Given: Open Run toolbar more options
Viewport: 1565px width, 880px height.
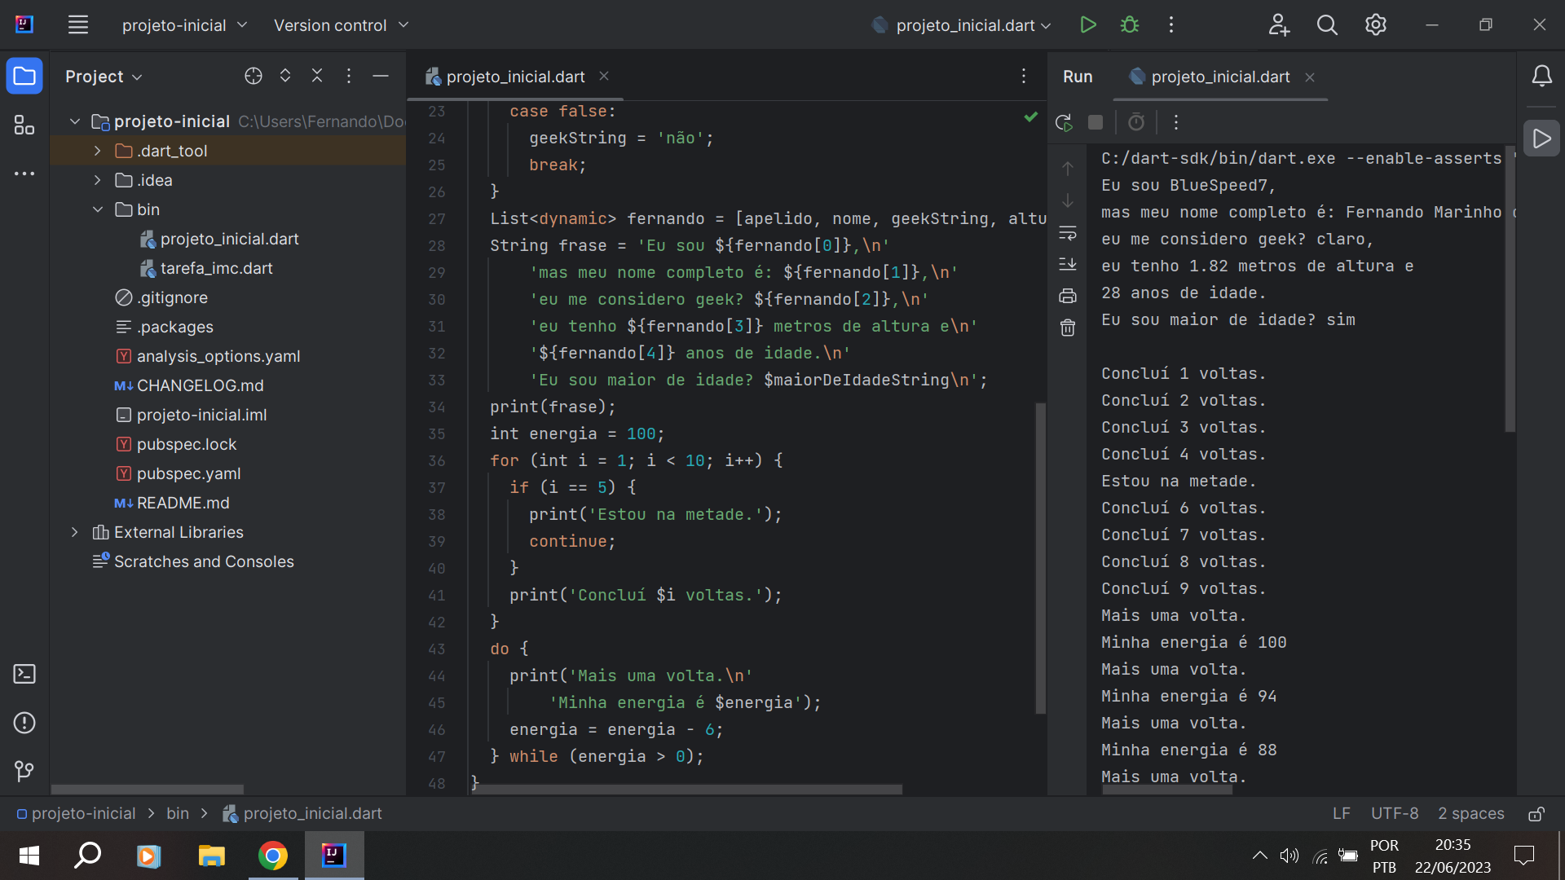Looking at the screenshot, I should point(1176,122).
